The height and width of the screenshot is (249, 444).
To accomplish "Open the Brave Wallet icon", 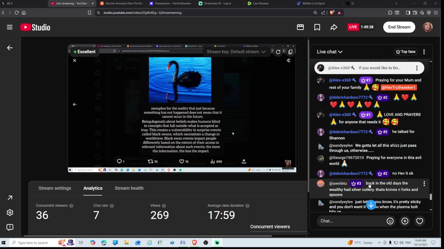I will pos(415,13).
